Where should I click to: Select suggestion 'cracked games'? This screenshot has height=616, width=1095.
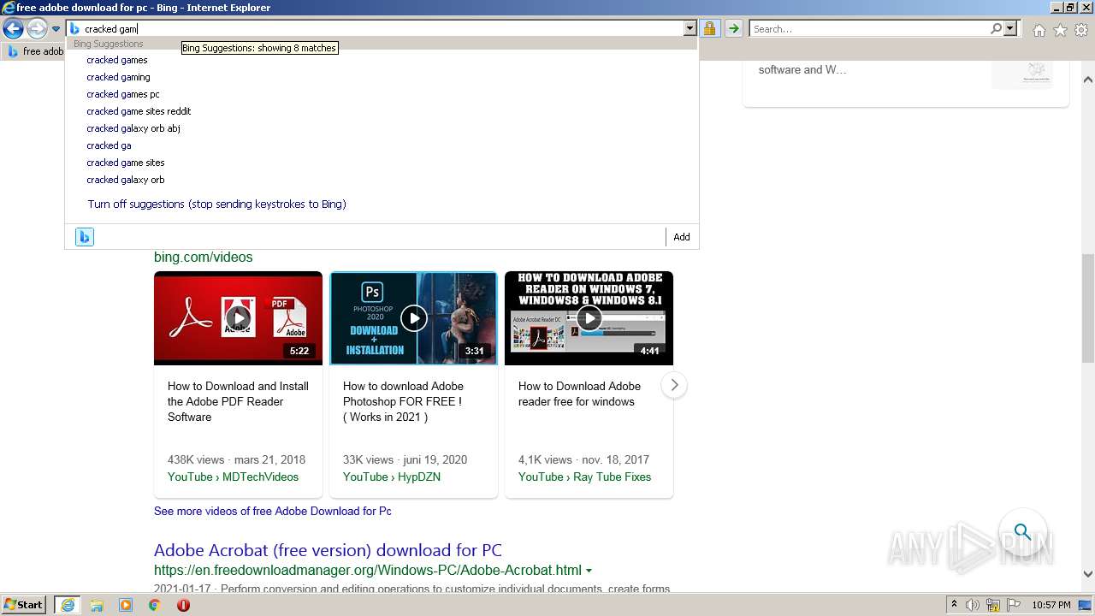117,60
